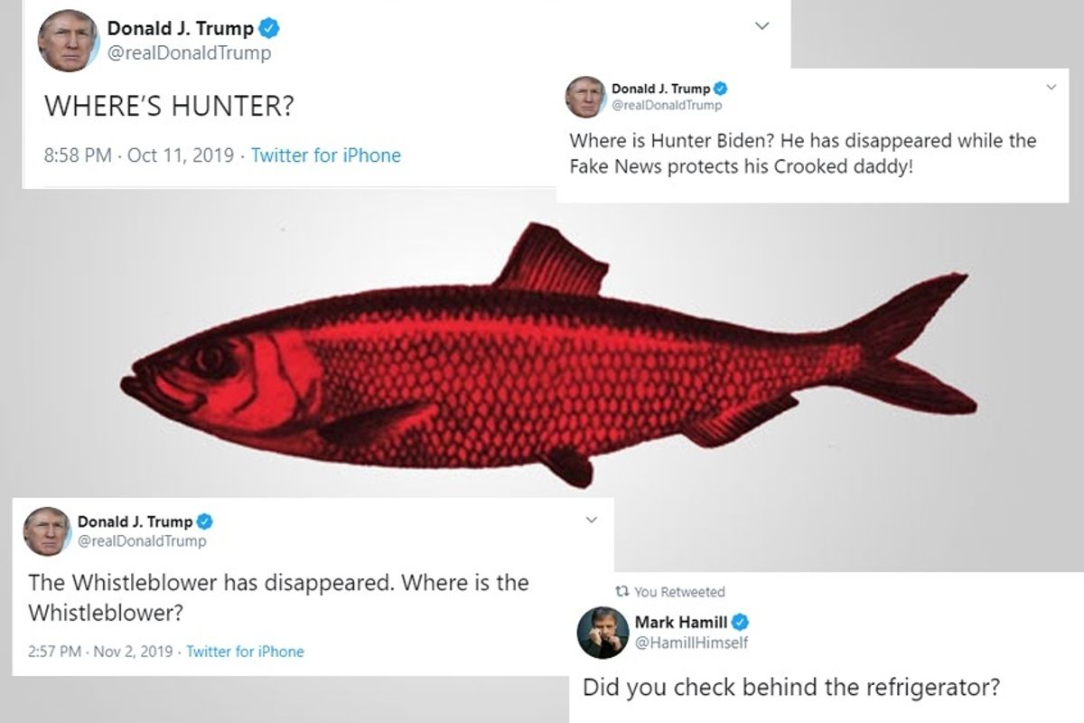The height and width of the screenshot is (723, 1084).
Task: Click the 8:58 PM · Oct 11, 2019 timestamp
Action: pos(142,155)
